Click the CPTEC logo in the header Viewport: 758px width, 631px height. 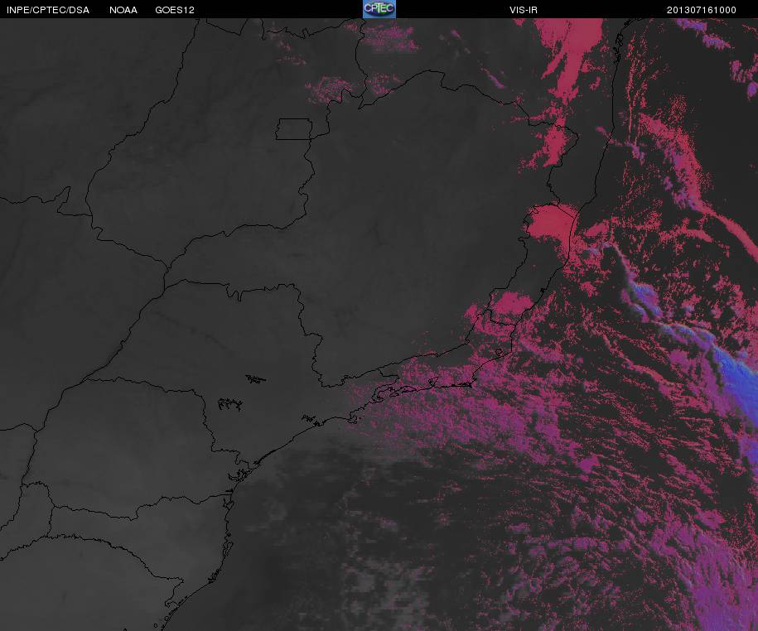tap(379, 9)
